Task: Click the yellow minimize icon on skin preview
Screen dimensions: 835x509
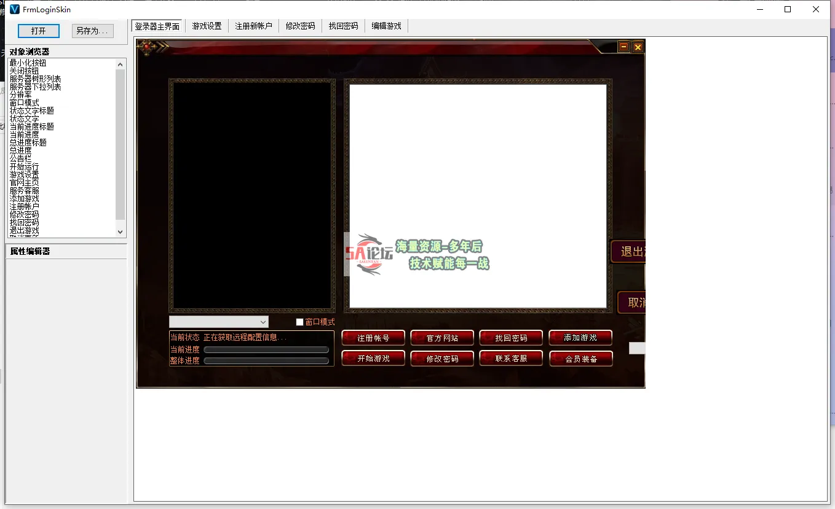Action: [624, 47]
